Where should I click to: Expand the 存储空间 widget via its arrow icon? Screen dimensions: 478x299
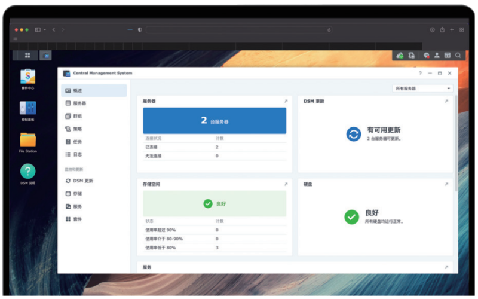pos(286,184)
